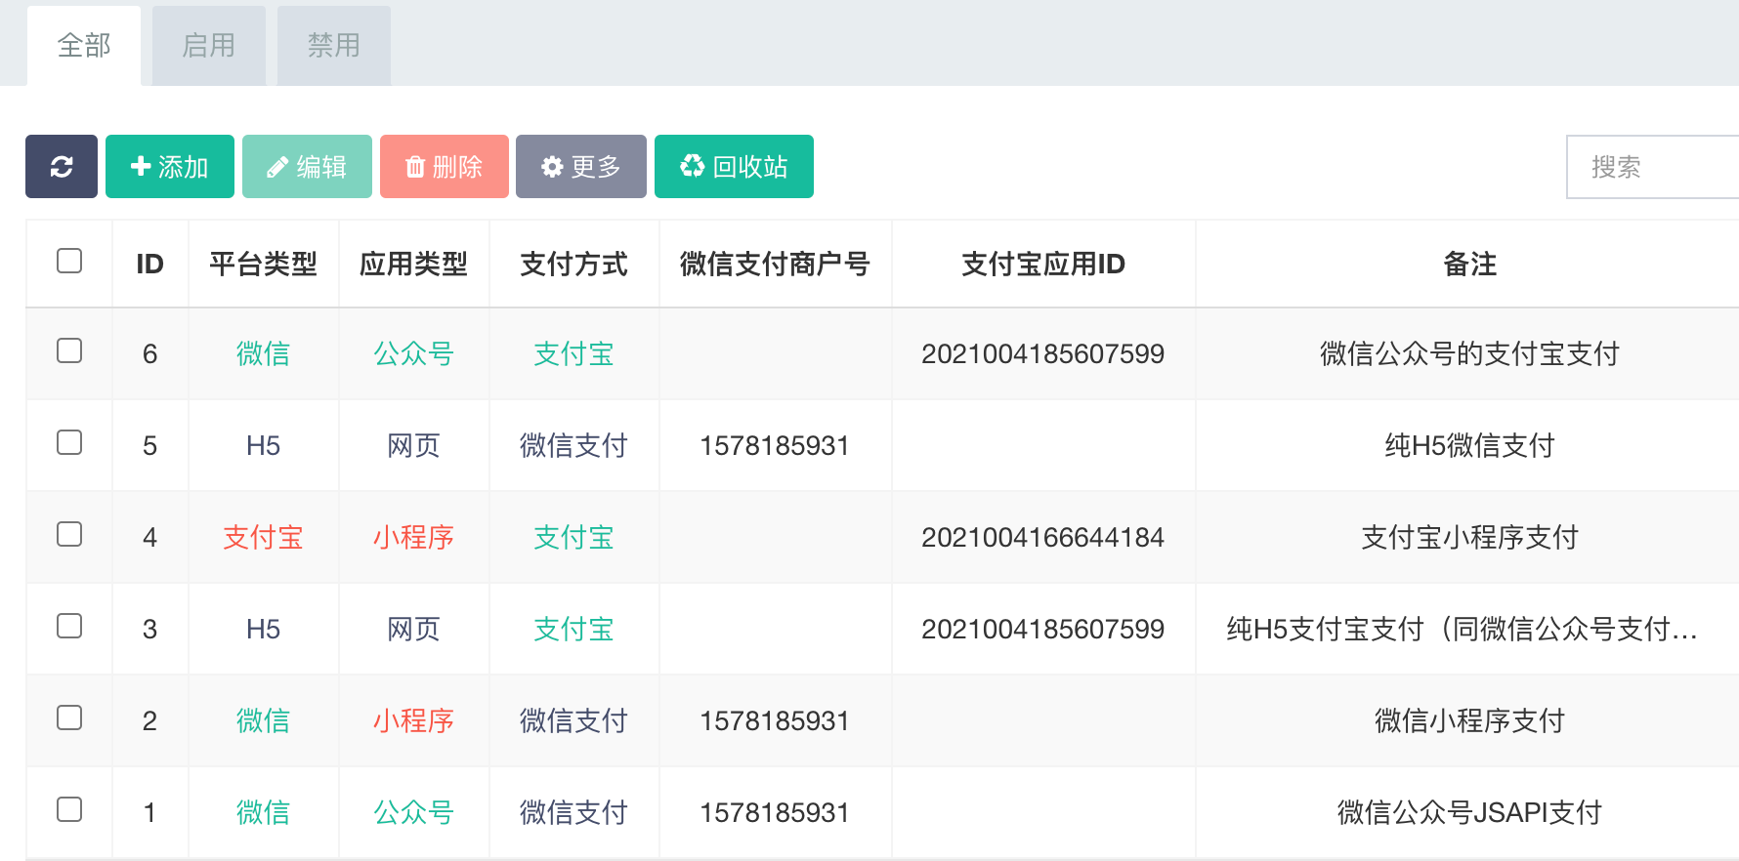Tick the checkbox for ID 1
The image size is (1739, 861).
pos(69,809)
